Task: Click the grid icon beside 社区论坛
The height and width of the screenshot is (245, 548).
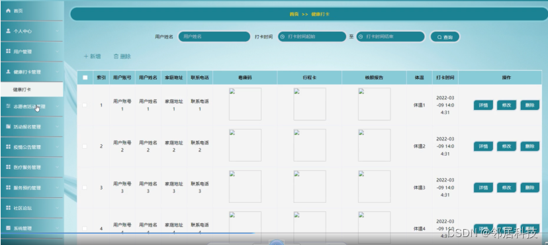Action: click(9, 208)
